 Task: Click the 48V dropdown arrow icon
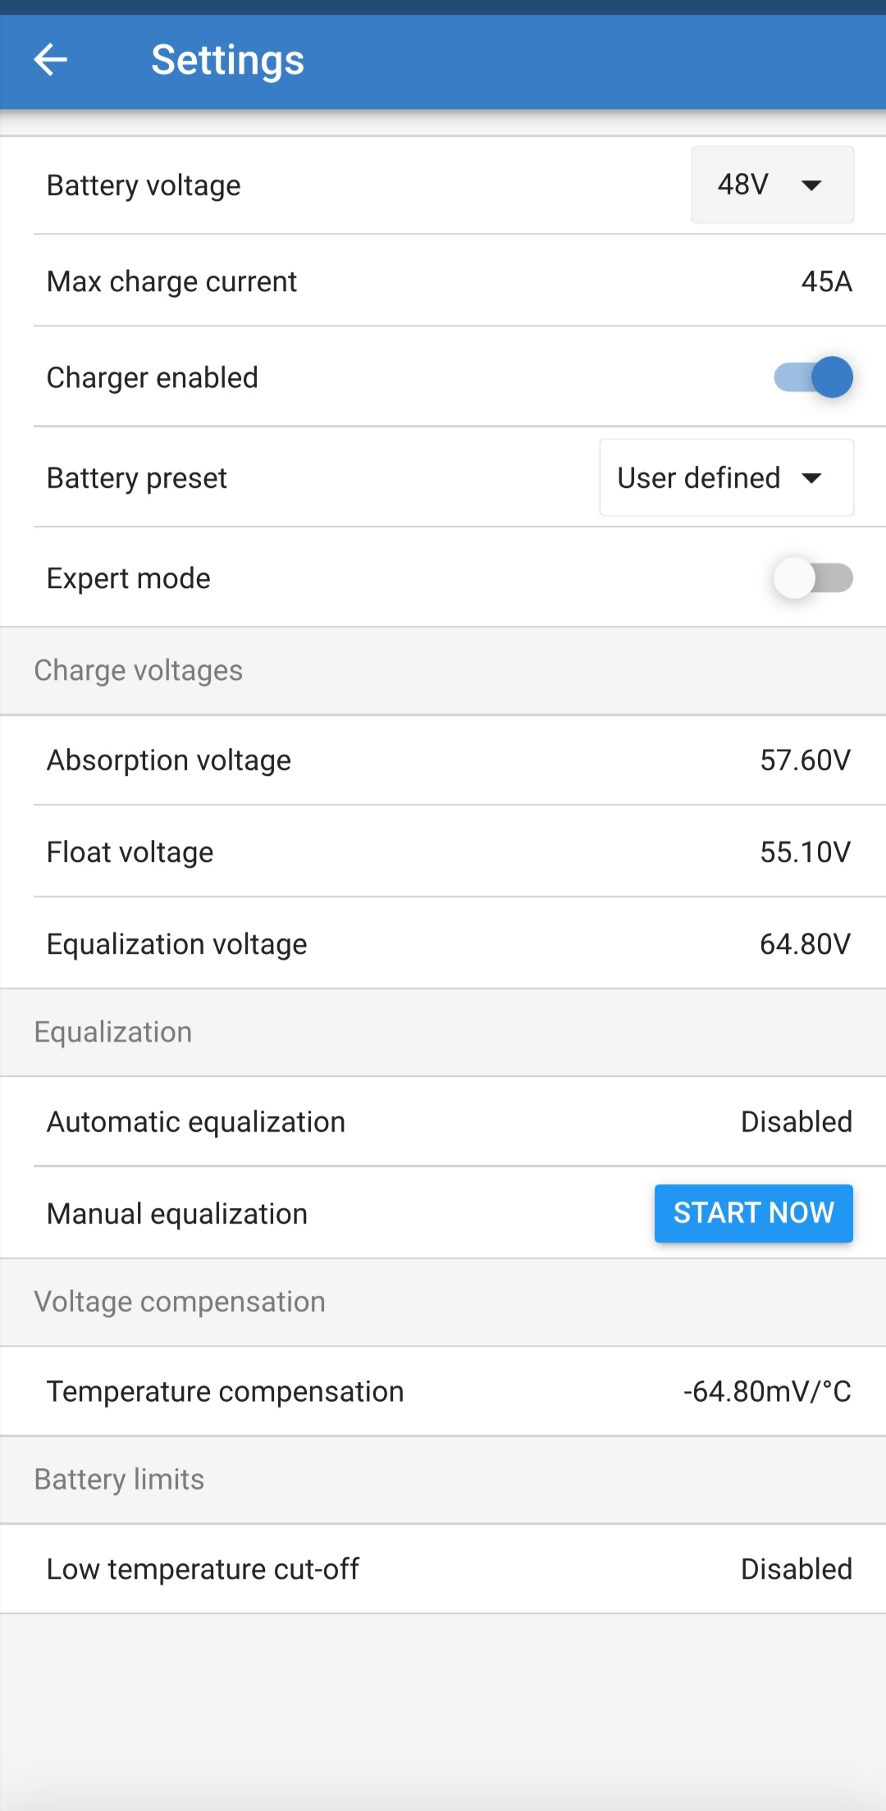[x=811, y=185]
